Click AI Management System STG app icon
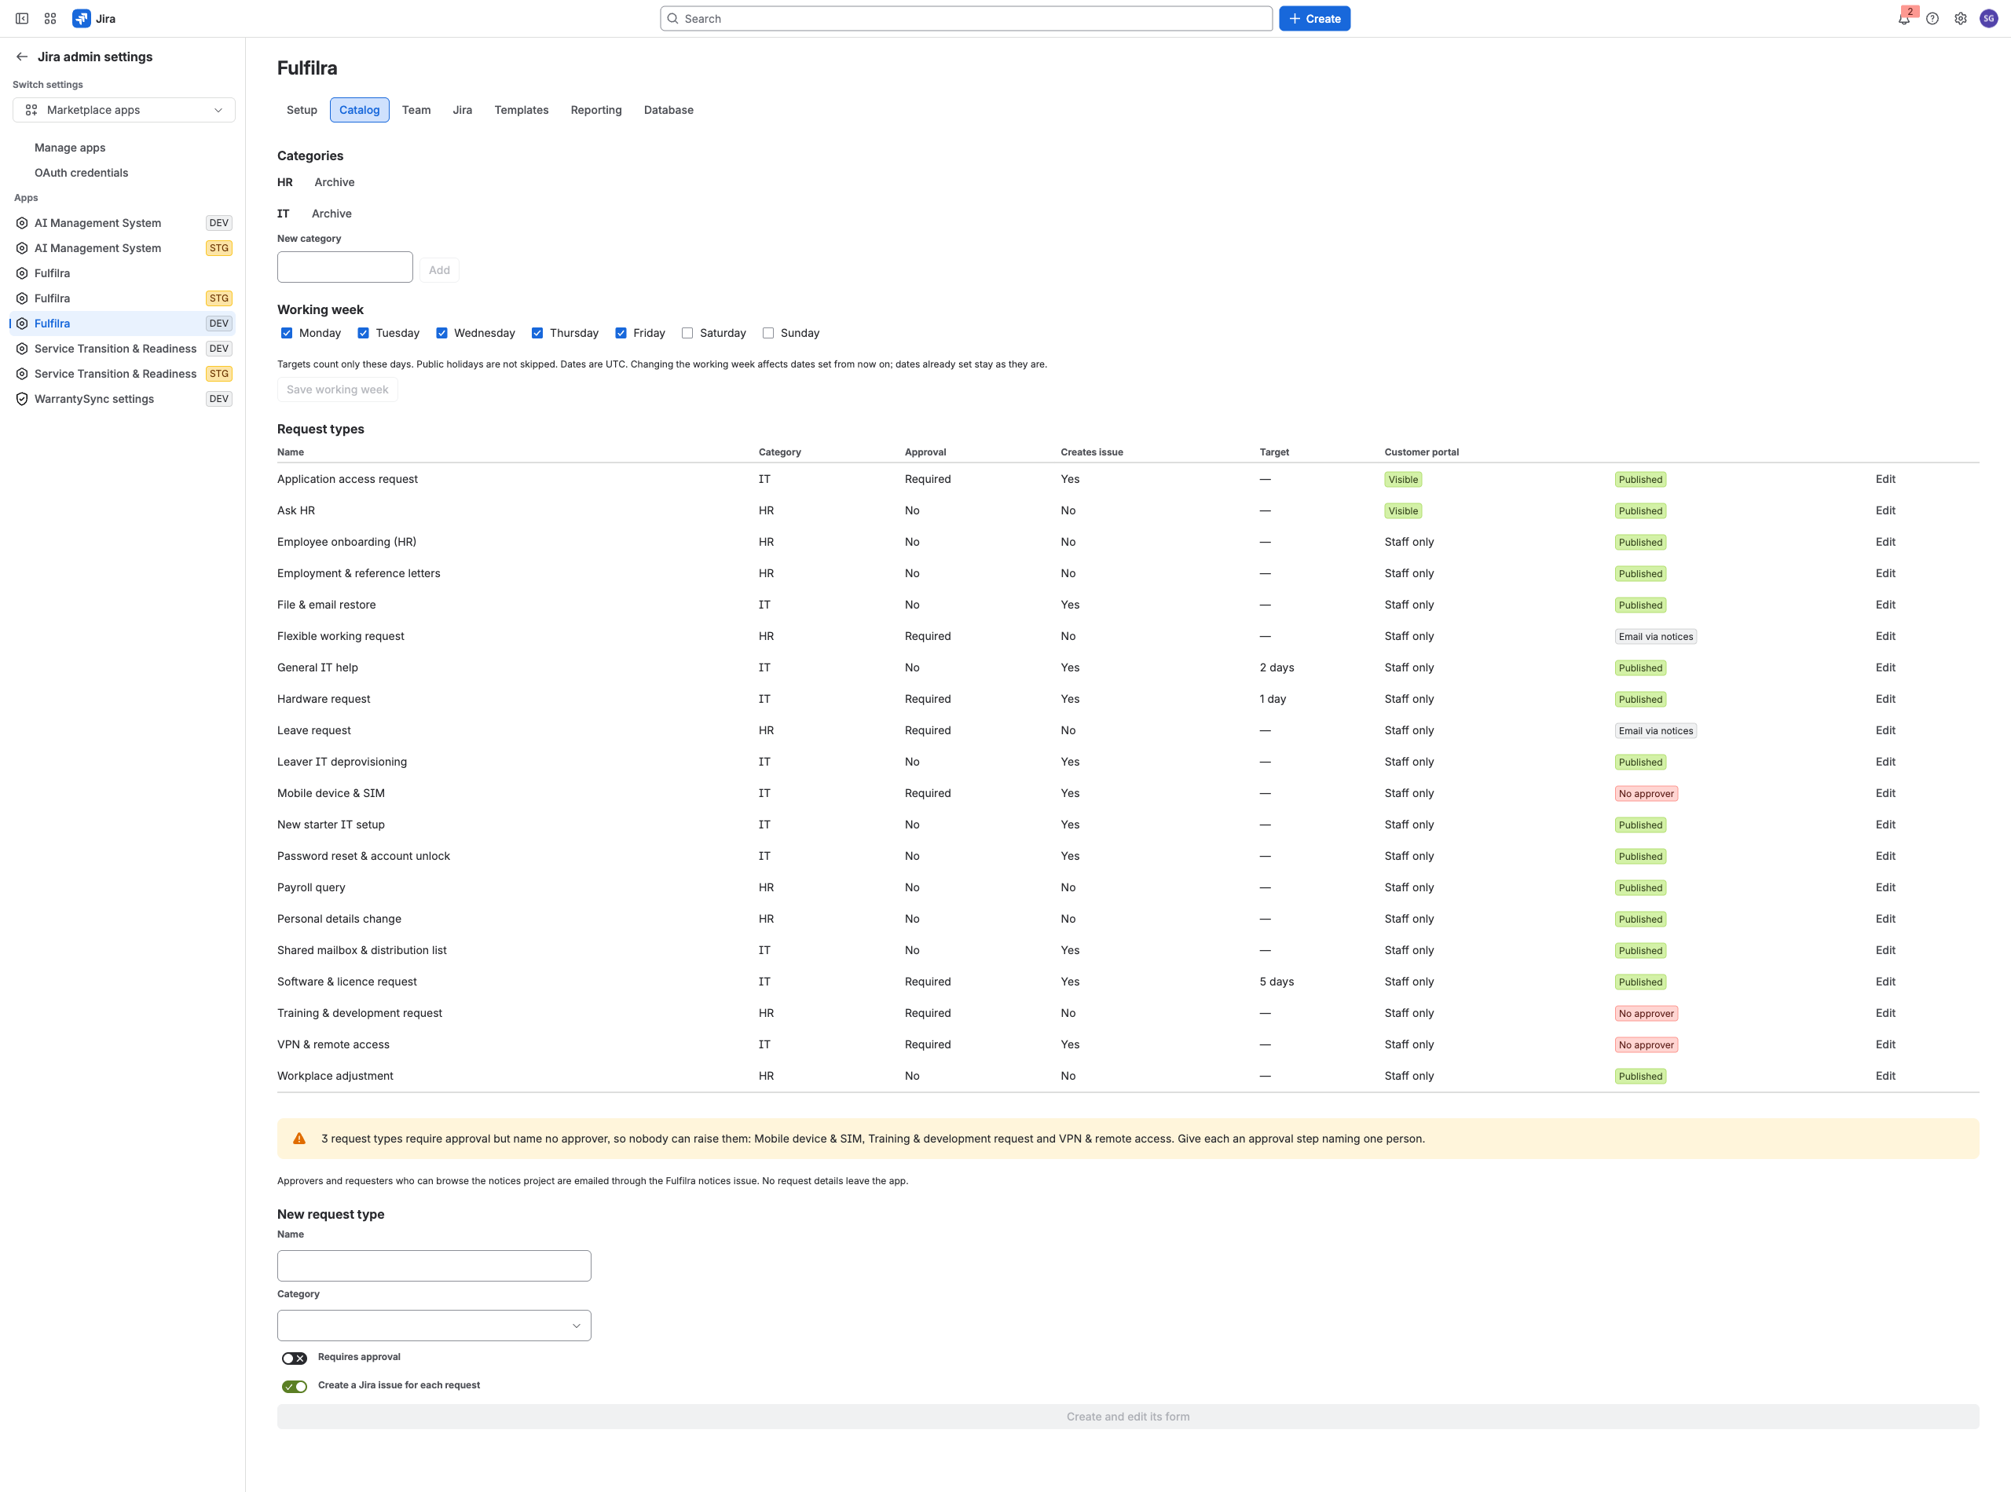The height and width of the screenshot is (1492, 2011). (22, 248)
